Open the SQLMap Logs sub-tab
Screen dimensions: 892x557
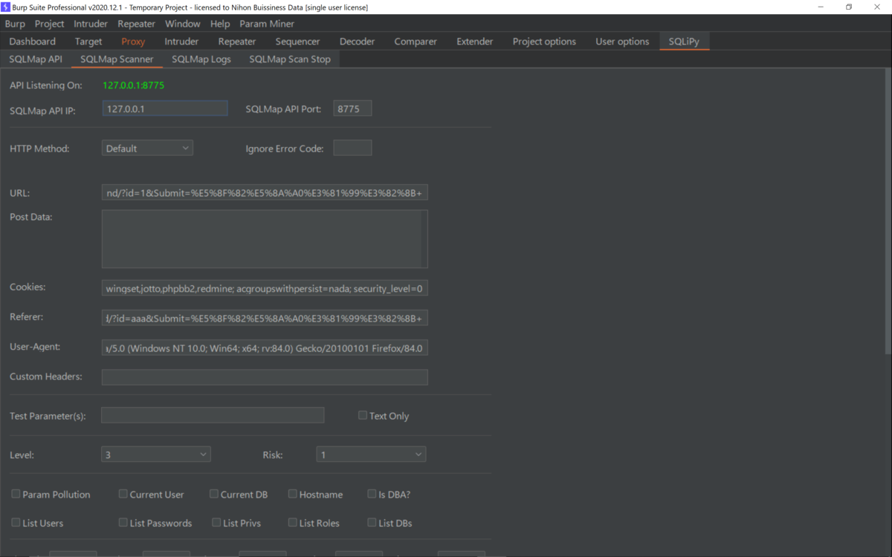coord(201,59)
